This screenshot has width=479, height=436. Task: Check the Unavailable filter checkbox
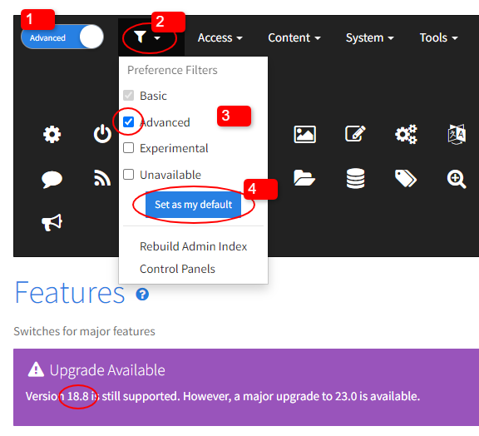tap(128, 175)
